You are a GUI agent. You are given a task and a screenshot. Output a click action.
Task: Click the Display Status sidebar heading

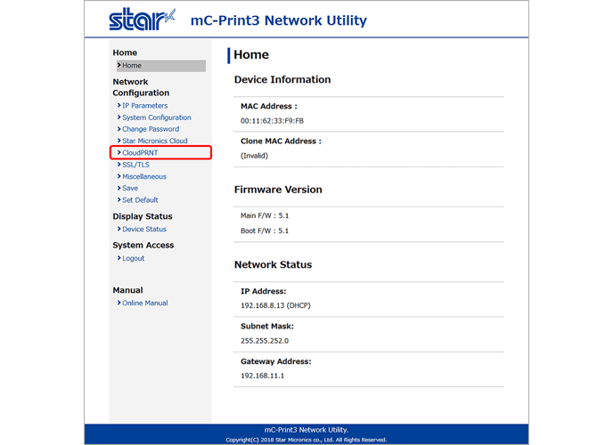coord(143,216)
